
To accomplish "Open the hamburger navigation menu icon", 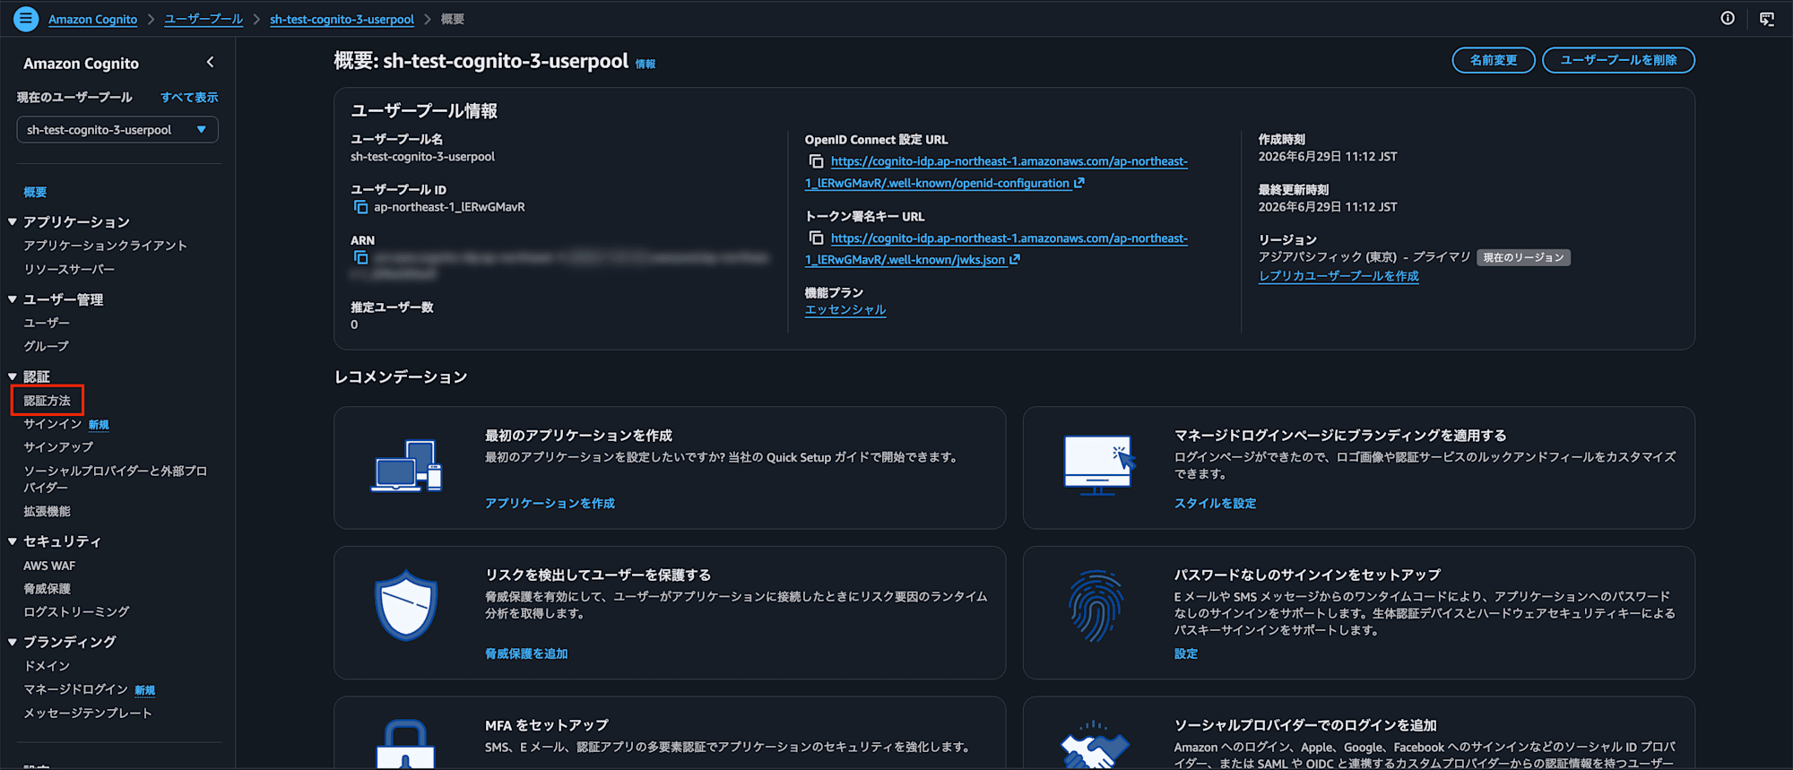I will (26, 18).
